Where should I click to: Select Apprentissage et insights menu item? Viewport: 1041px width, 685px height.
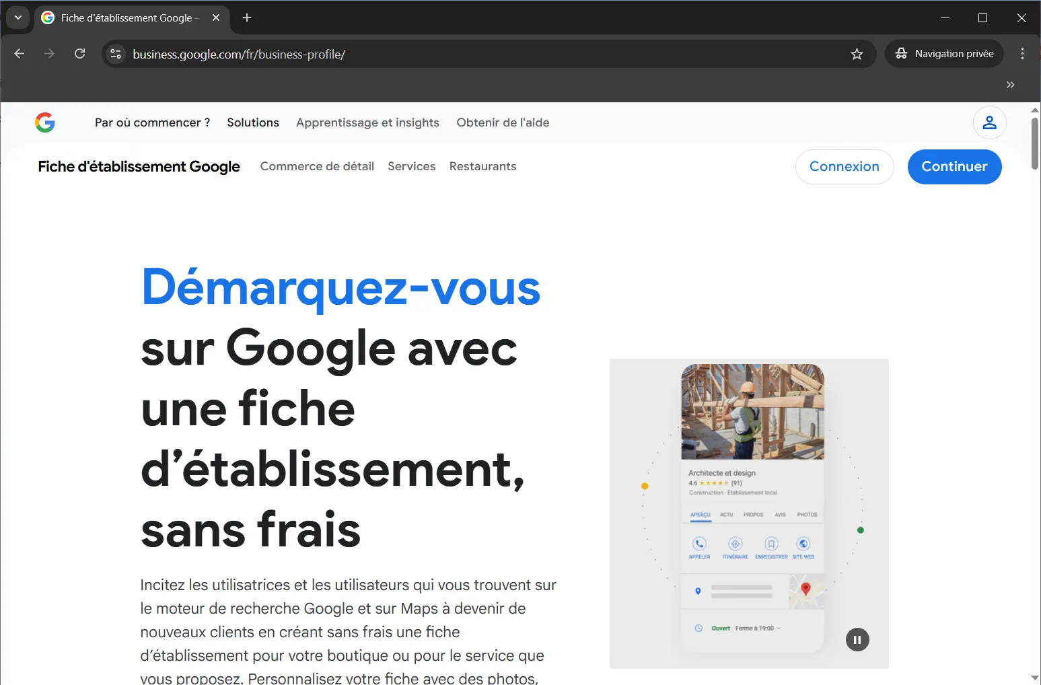pos(367,122)
